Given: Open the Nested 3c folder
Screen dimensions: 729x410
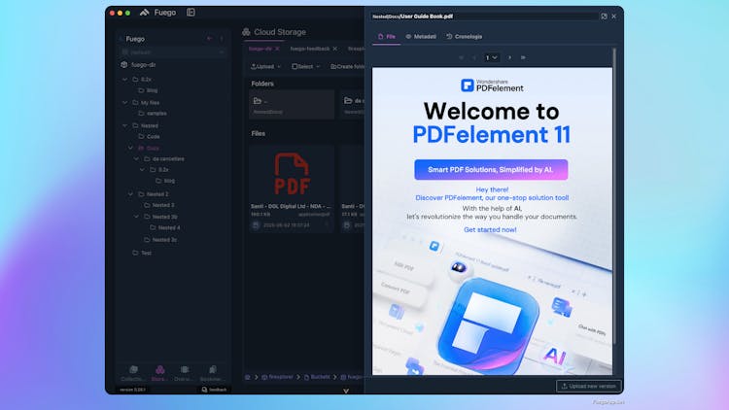Looking at the screenshot, I should (160, 240).
